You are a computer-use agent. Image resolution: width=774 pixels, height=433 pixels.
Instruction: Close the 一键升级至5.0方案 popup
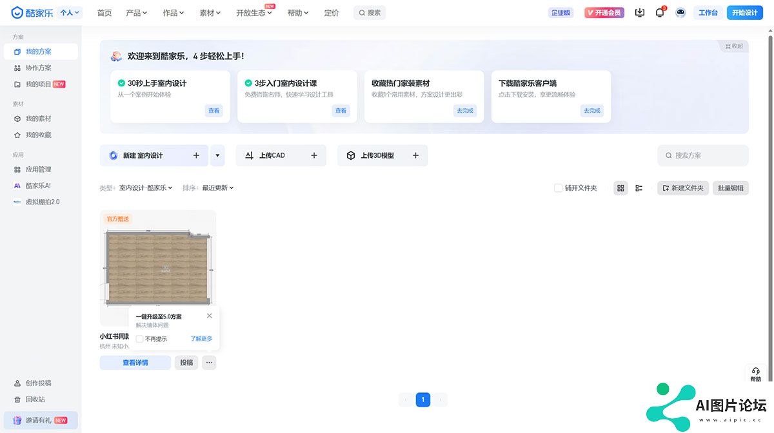(x=209, y=316)
